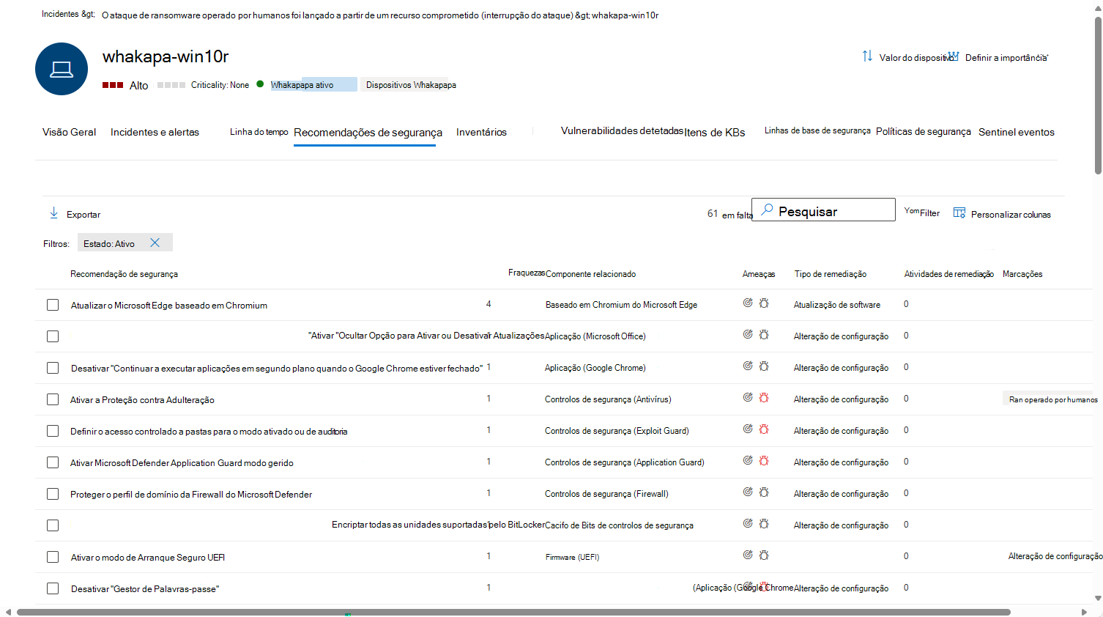Click the ransomware incident breadcrumb link

point(336,15)
